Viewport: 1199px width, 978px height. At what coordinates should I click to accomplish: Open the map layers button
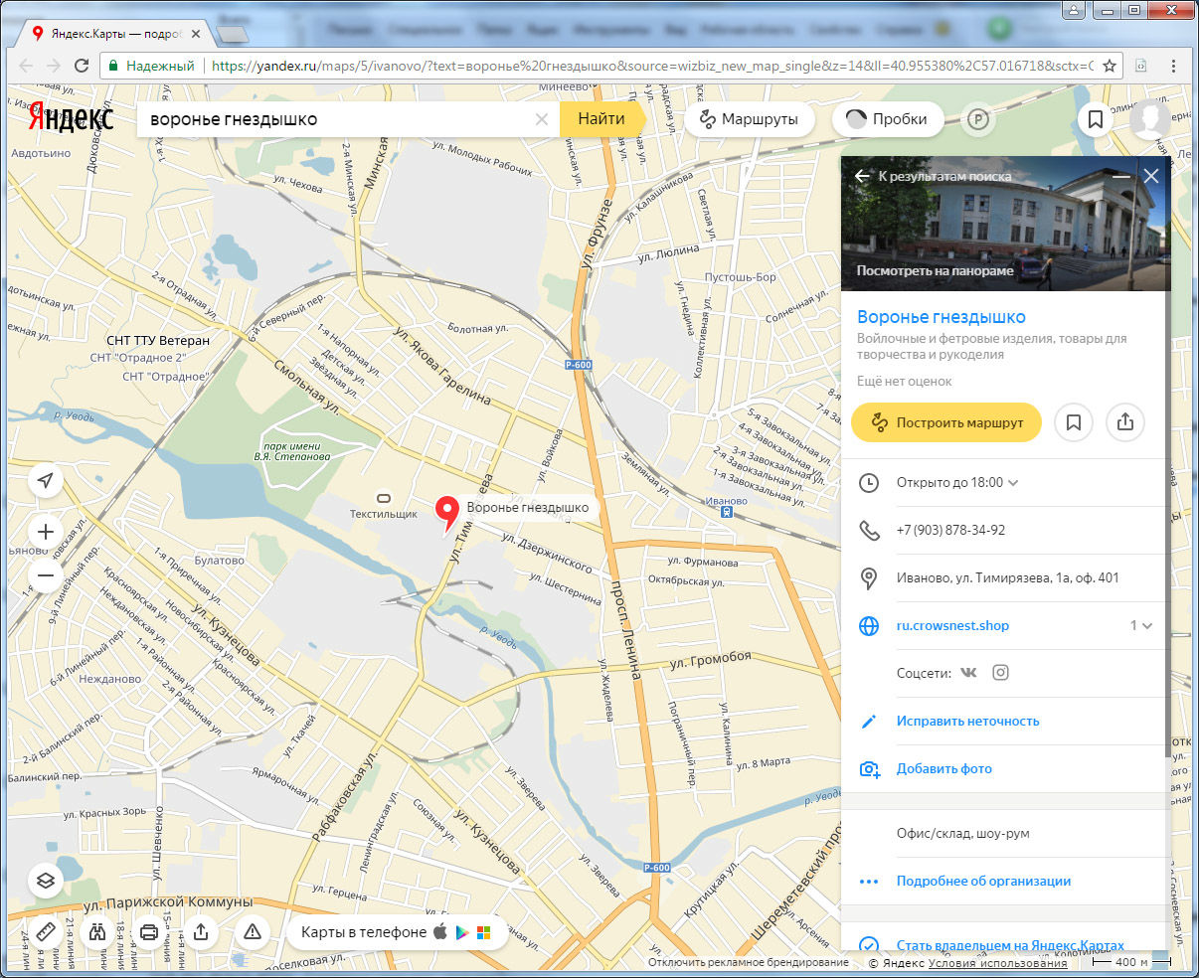(x=45, y=881)
